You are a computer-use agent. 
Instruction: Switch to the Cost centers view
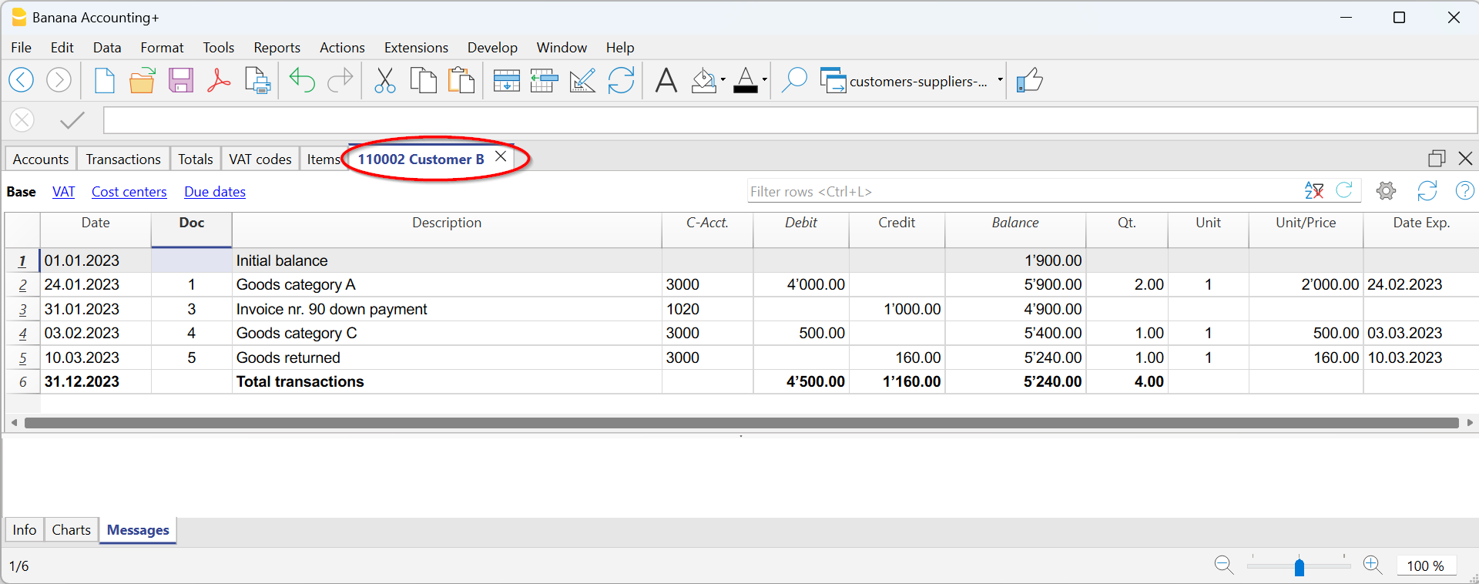point(129,192)
